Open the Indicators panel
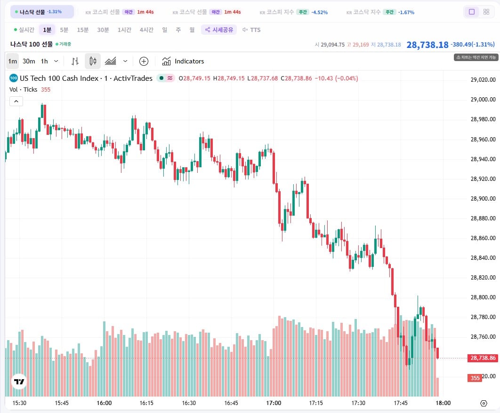 183,61
